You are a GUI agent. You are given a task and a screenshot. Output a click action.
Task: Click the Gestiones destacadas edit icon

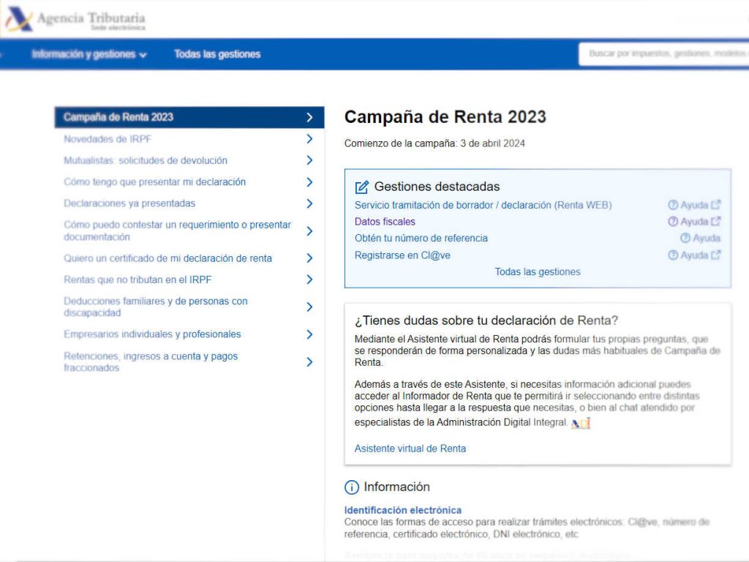tap(362, 187)
